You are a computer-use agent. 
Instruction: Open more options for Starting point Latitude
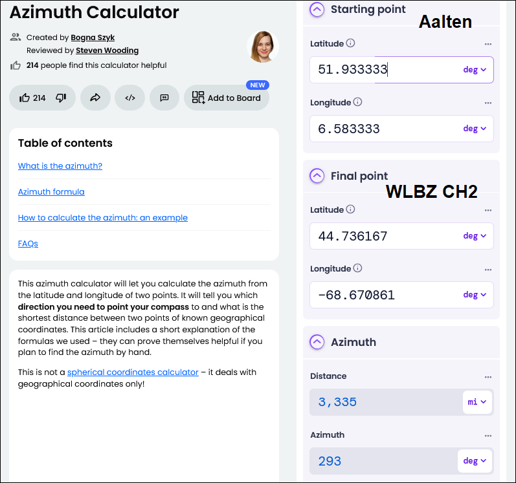coord(488,44)
